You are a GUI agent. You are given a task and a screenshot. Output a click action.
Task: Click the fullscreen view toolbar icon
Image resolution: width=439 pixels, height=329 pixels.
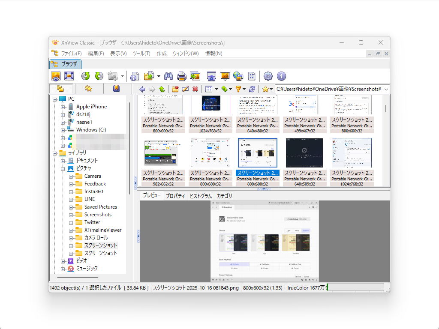(69, 76)
